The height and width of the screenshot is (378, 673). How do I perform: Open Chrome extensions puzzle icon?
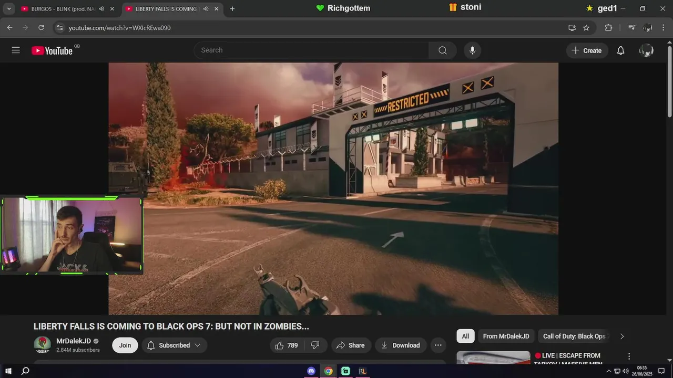point(608,28)
